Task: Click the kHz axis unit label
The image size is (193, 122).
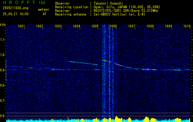Action: click(3, 25)
